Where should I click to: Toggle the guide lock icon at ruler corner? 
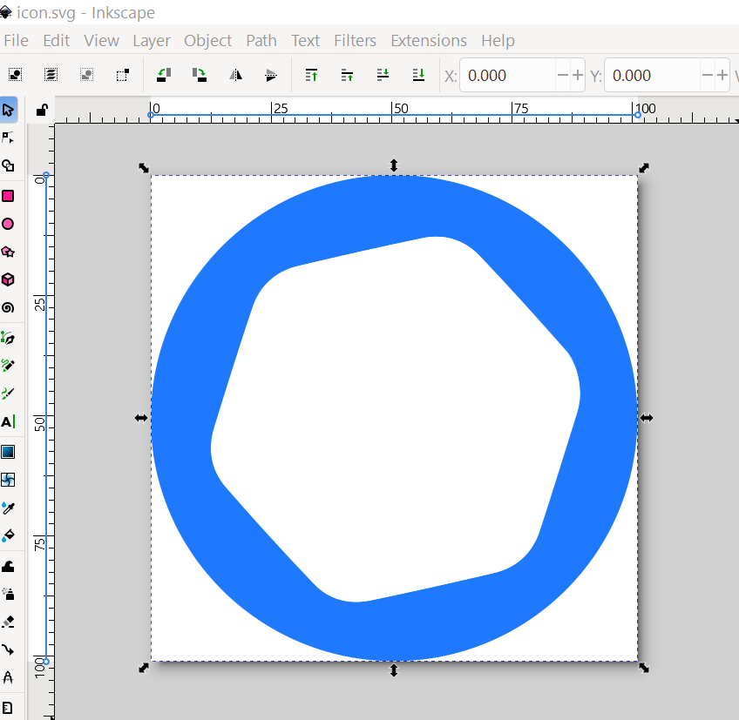click(41, 111)
